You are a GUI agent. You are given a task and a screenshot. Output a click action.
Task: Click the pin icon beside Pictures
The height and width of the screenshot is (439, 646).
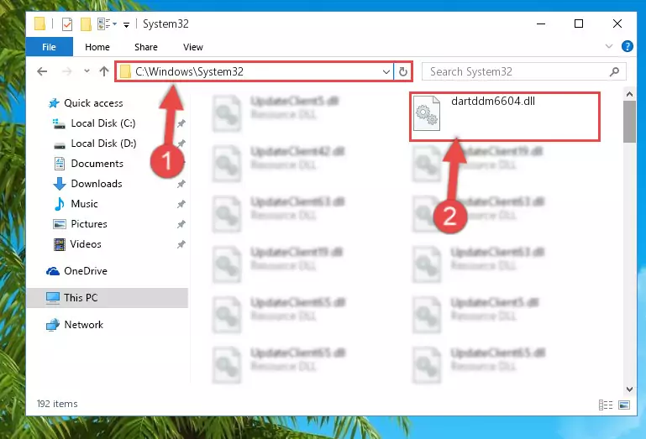(181, 224)
